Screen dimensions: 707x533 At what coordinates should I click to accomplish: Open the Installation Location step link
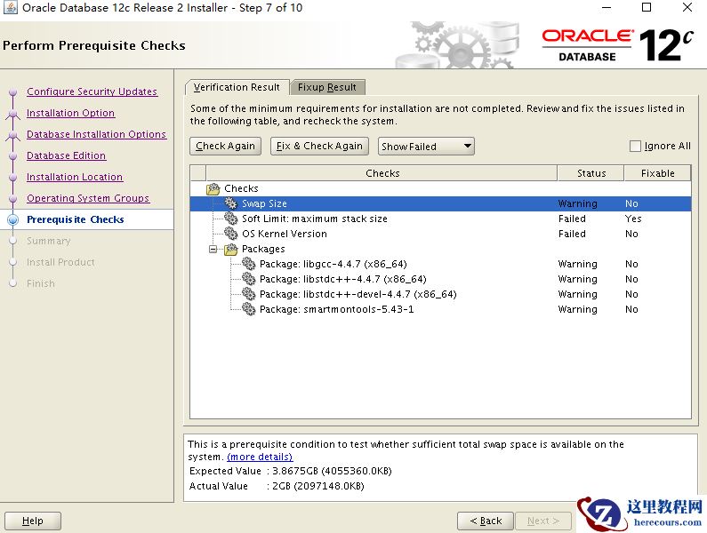75,177
